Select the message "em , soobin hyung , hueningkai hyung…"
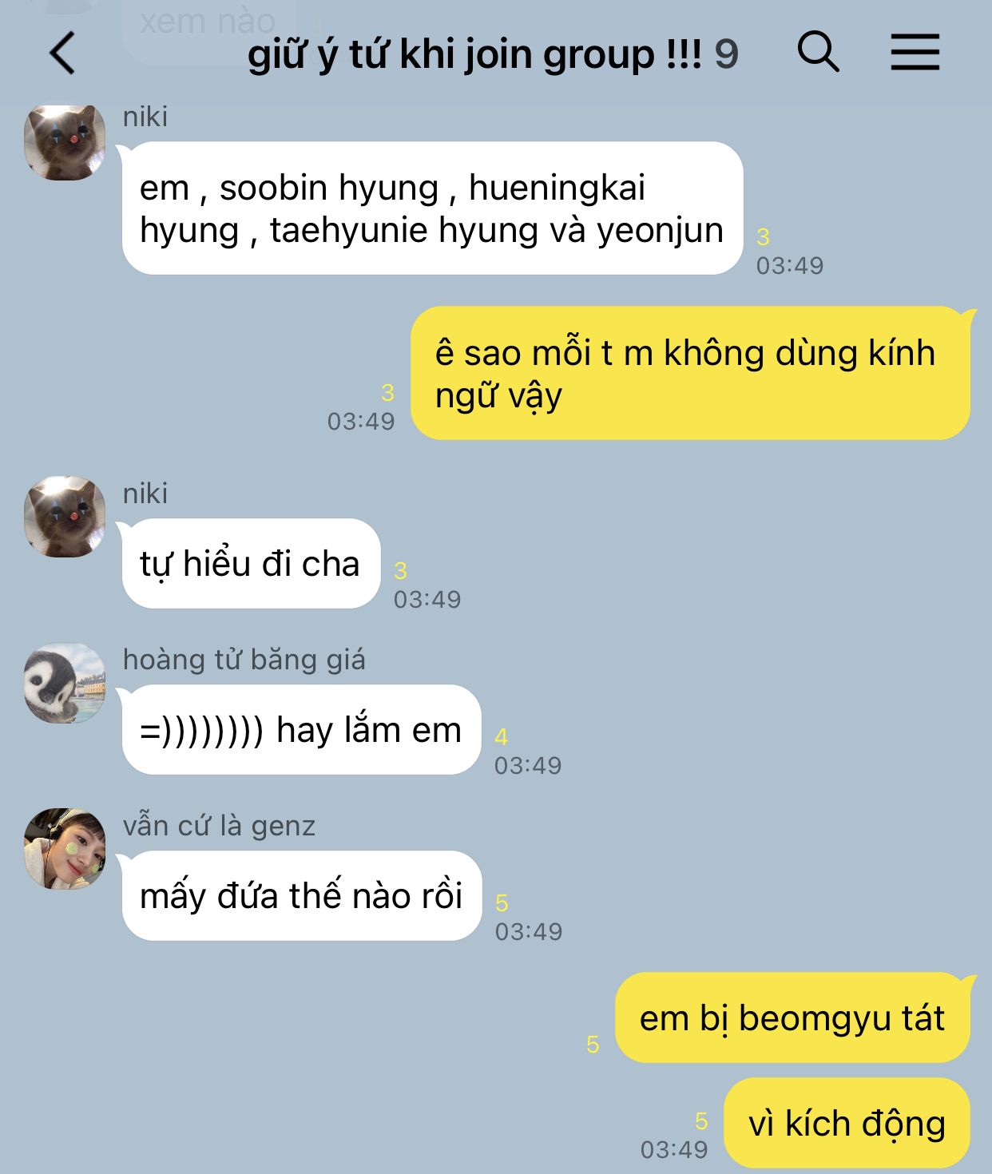Image resolution: width=992 pixels, height=1174 pixels. click(432, 208)
